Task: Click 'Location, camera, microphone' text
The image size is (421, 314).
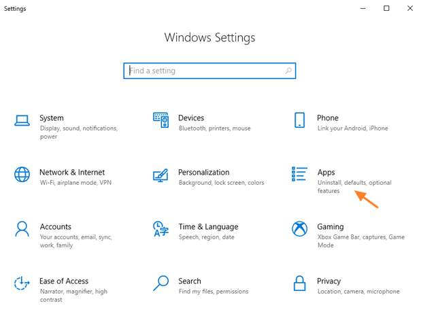Action: 358,292
